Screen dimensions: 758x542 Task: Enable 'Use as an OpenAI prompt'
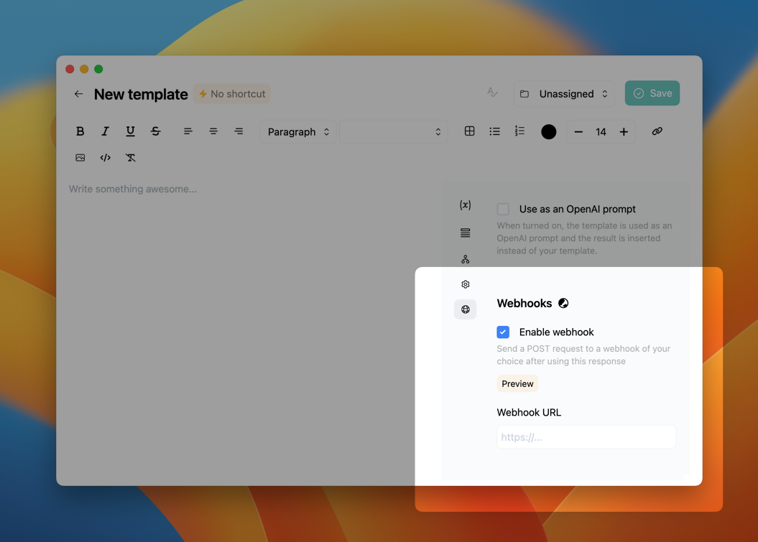(503, 209)
